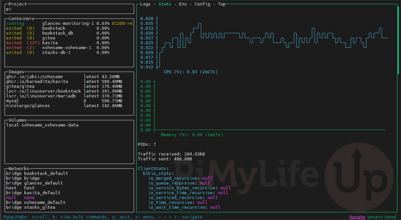Select the bookstack_default bridge network

pyautogui.click(x=37, y=173)
